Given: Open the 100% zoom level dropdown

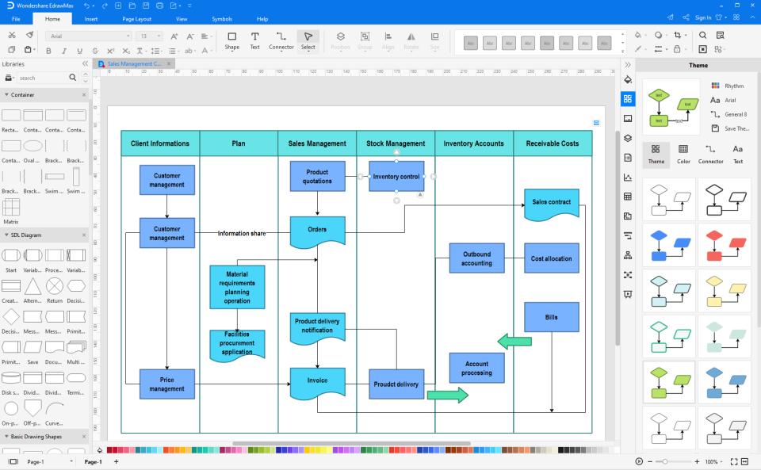Looking at the screenshot, I should tap(711, 460).
